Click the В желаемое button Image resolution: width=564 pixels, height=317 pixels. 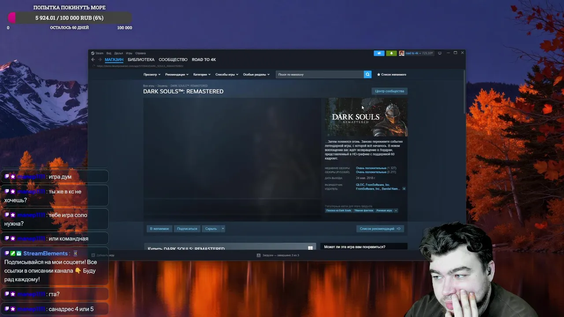click(160, 229)
